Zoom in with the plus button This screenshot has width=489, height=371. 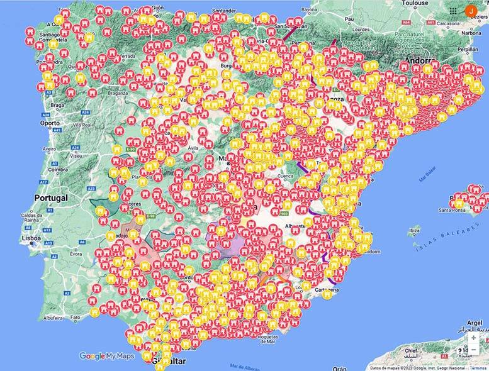[x=473, y=338]
